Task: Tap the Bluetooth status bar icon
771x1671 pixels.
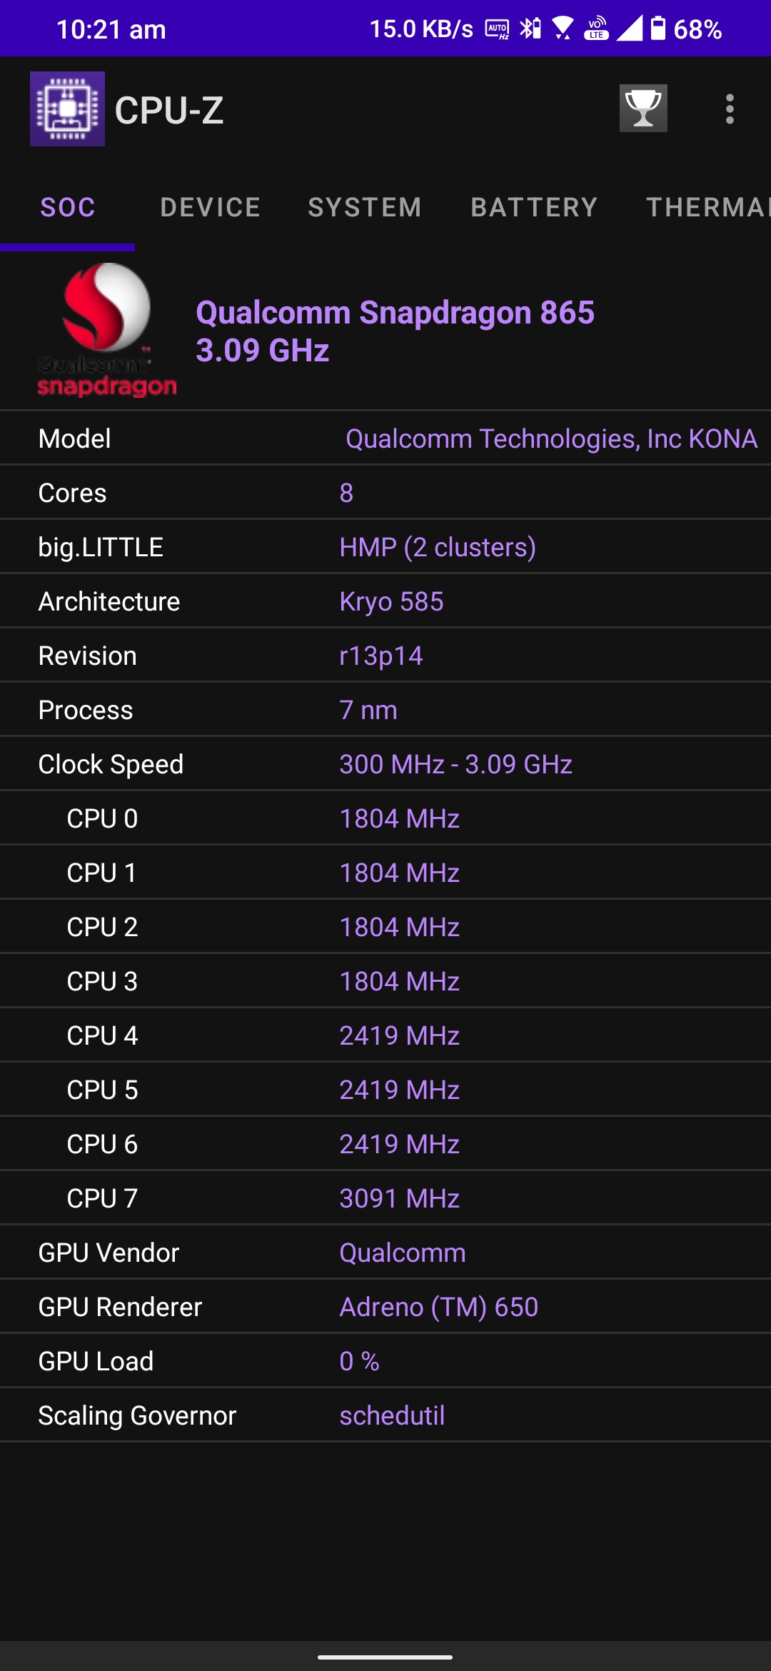Action: tap(530, 29)
